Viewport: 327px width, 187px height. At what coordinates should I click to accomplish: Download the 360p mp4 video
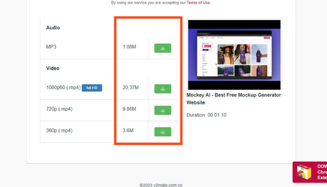pos(163,132)
